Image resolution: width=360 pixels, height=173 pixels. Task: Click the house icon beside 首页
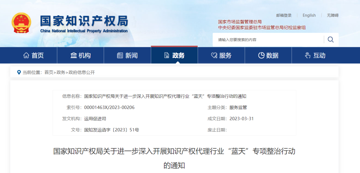tap(26, 55)
